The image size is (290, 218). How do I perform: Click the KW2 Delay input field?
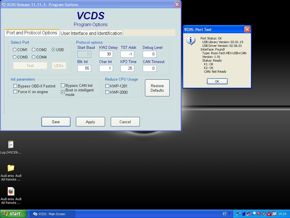[106, 54]
